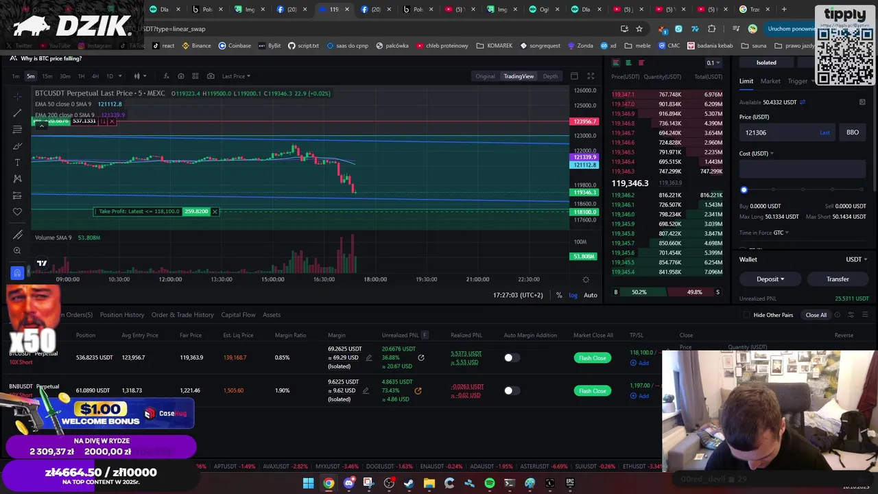The height and width of the screenshot is (494, 878).
Task: Click the heart favorites icon
Action: coord(17,211)
